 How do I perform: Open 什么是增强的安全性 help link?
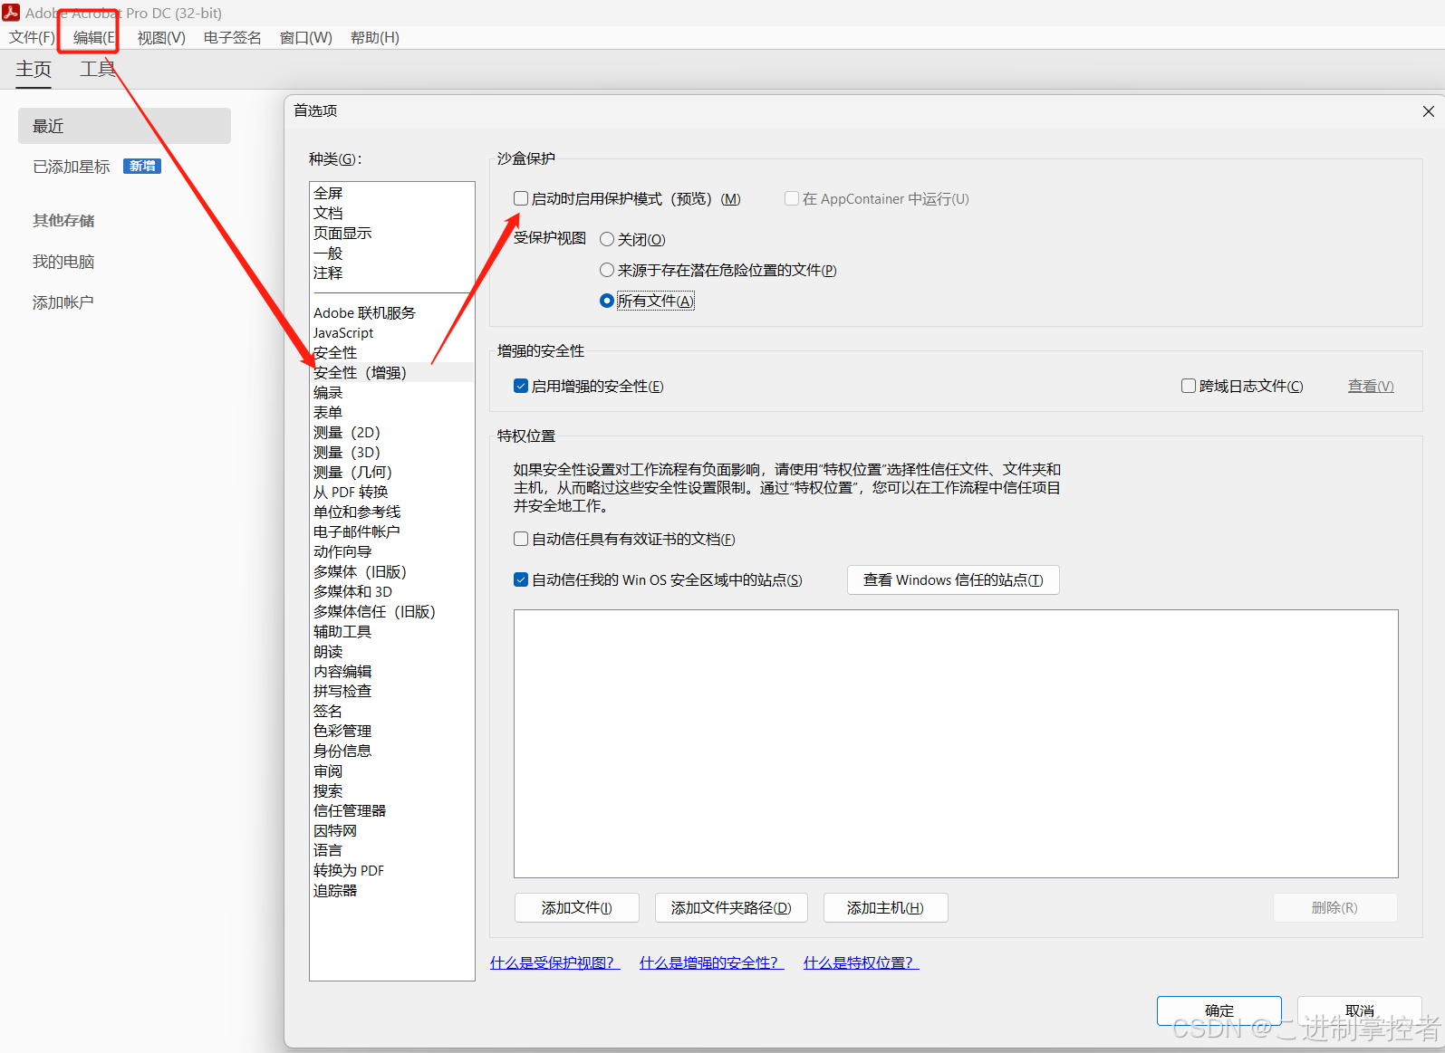[x=711, y=962]
